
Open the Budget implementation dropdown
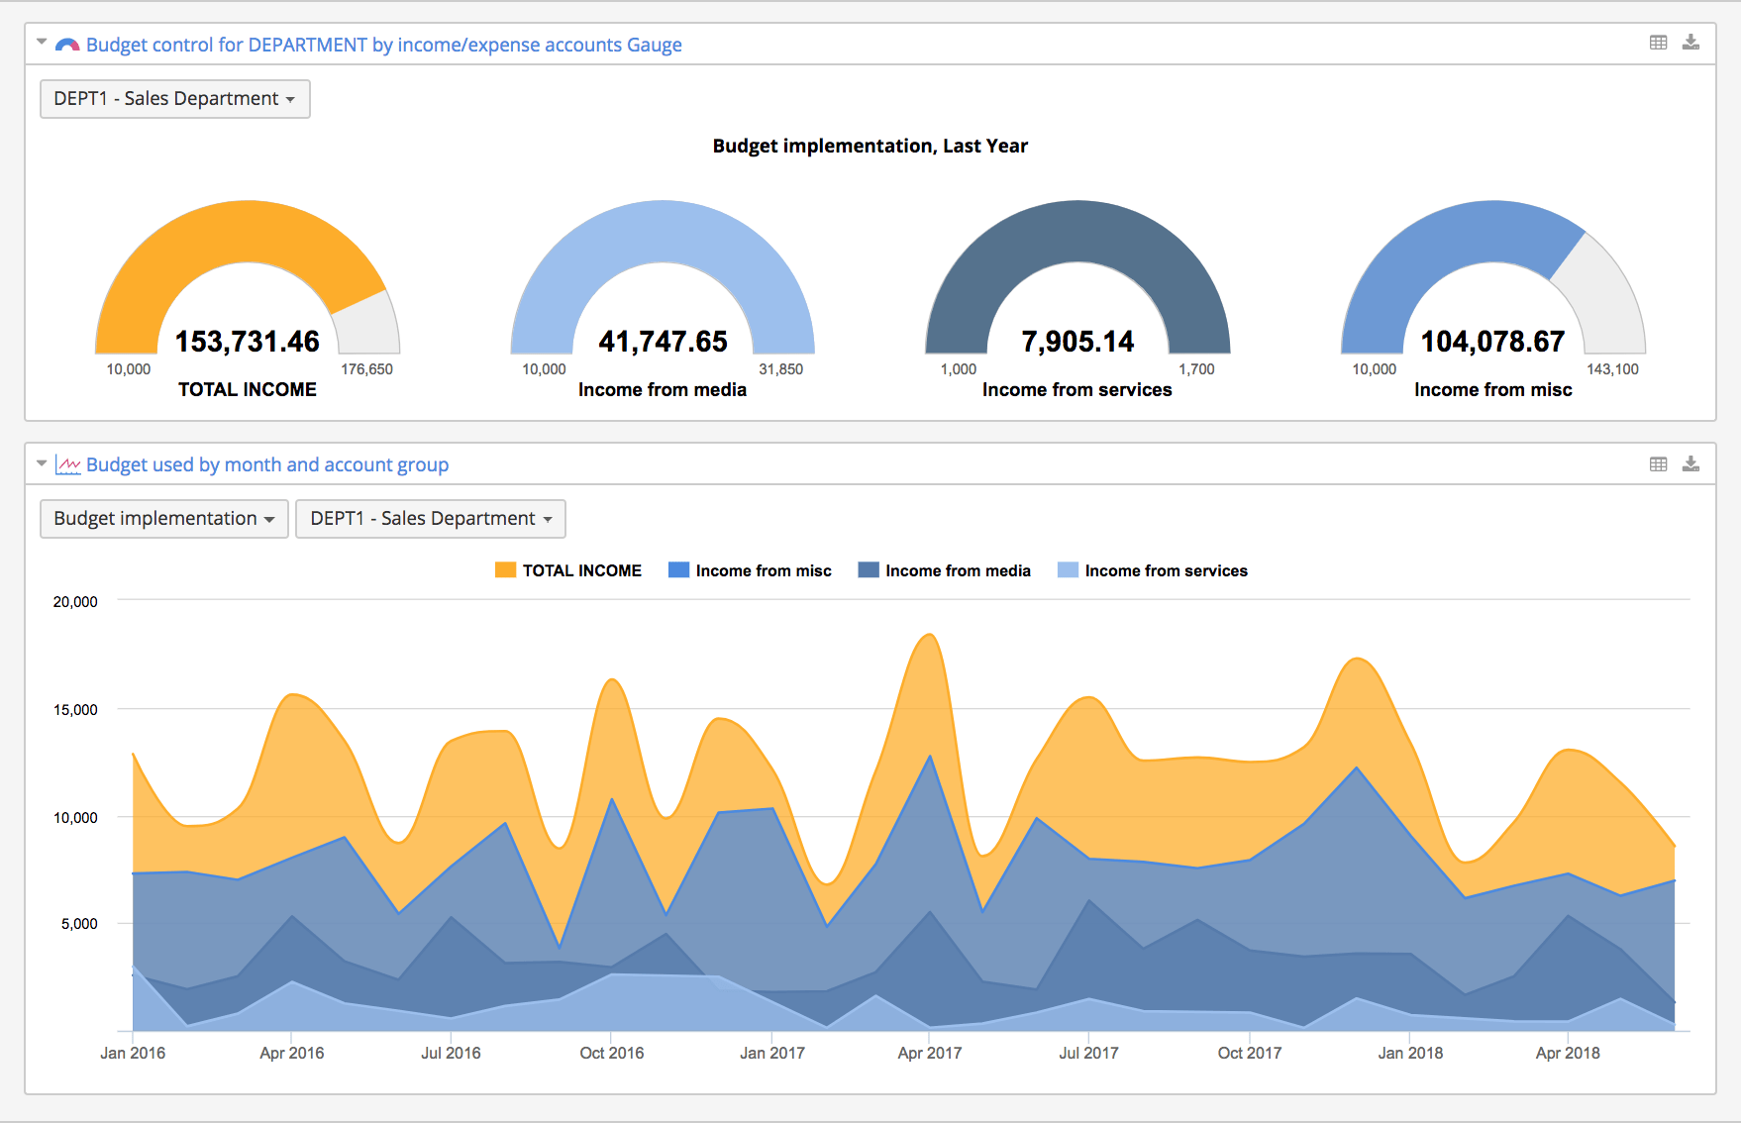[x=164, y=519]
